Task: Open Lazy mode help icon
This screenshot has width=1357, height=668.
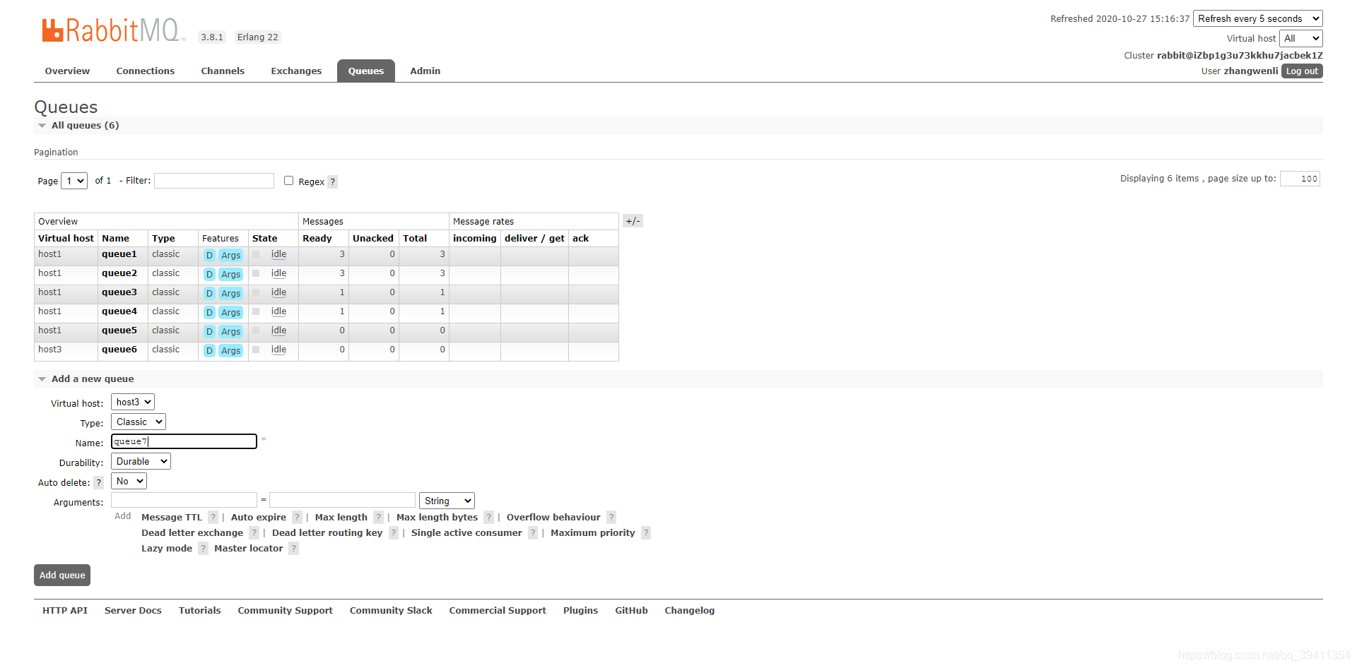Action: pyautogui.click(x=203, y=549)
